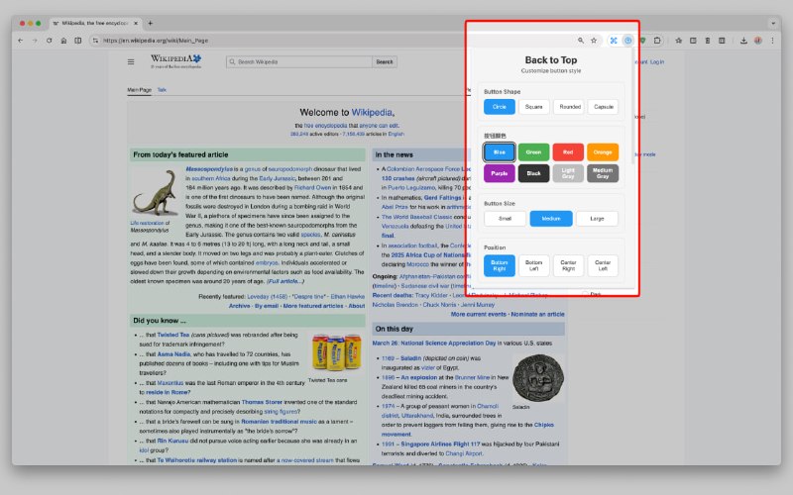The height and width of the screenshot is (495, 793).
Task: Open More featured articles link
Action: 312,306
